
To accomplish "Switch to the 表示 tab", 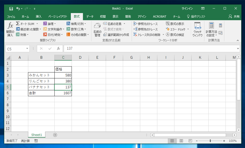I will click(115, 17).
